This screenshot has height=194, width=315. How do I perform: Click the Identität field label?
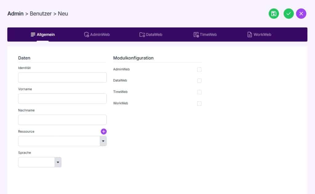point(24,68)
